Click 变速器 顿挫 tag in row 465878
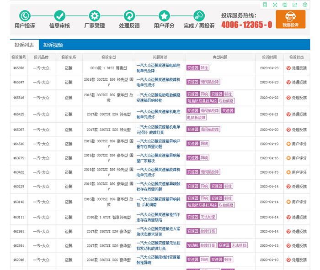This screenshot has width=320, height=270. click(x=197, y=68)
